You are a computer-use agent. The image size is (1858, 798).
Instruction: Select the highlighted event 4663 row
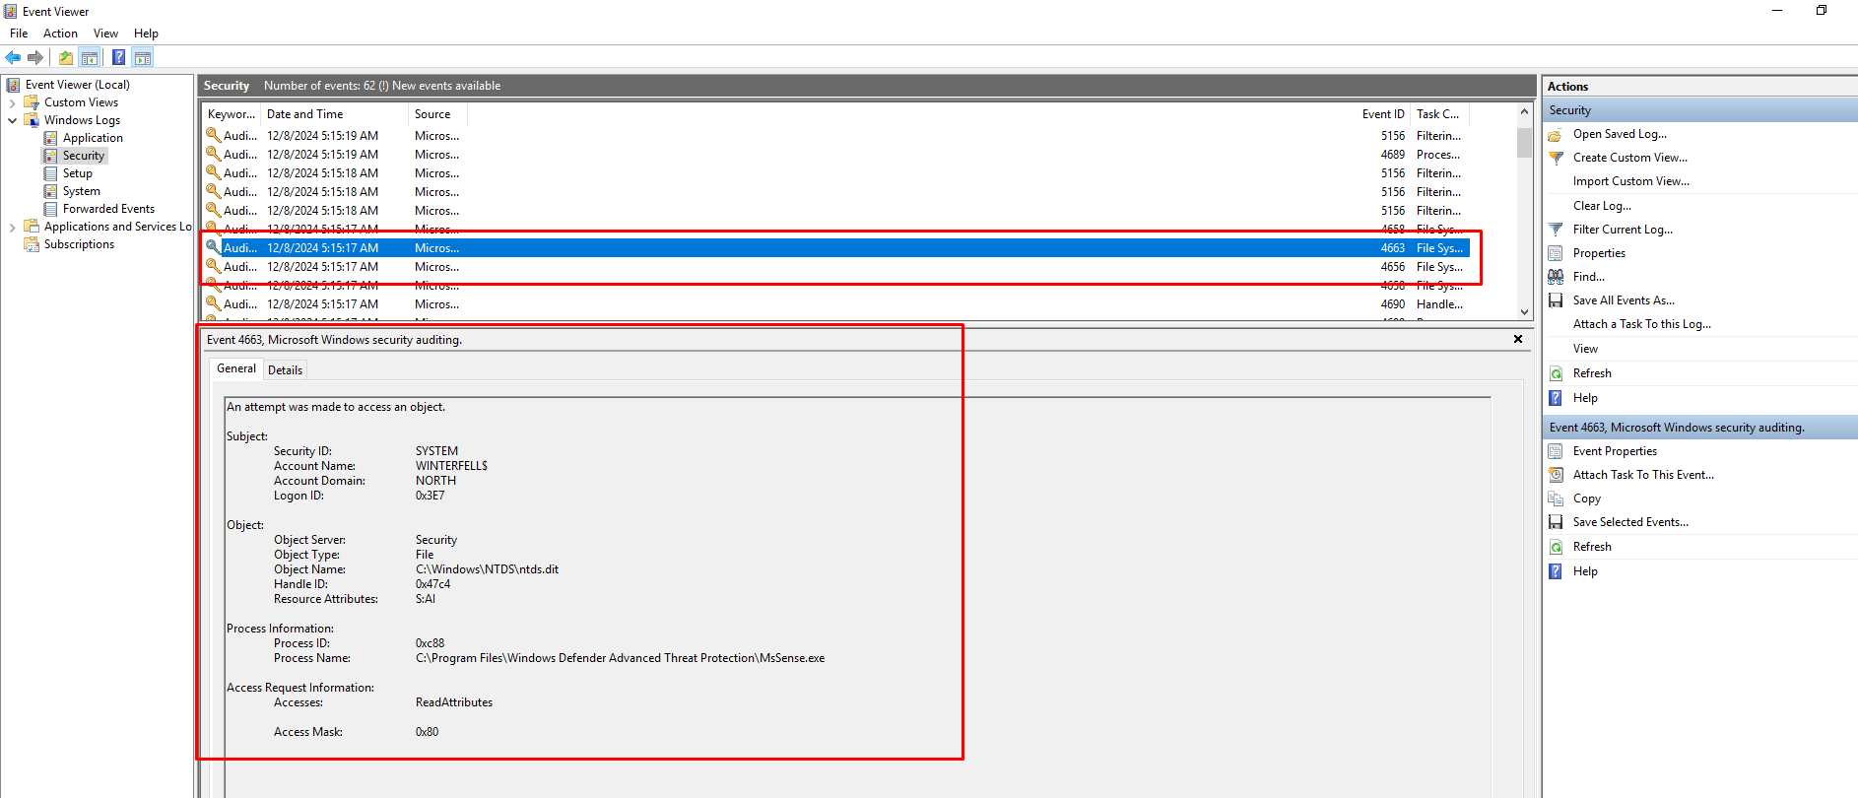point(835,248)
